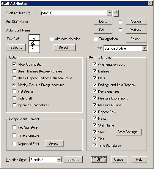The image size is (154, 169).
Task: Enable Alternate Notation checkbox
Action: click(51, 39)
